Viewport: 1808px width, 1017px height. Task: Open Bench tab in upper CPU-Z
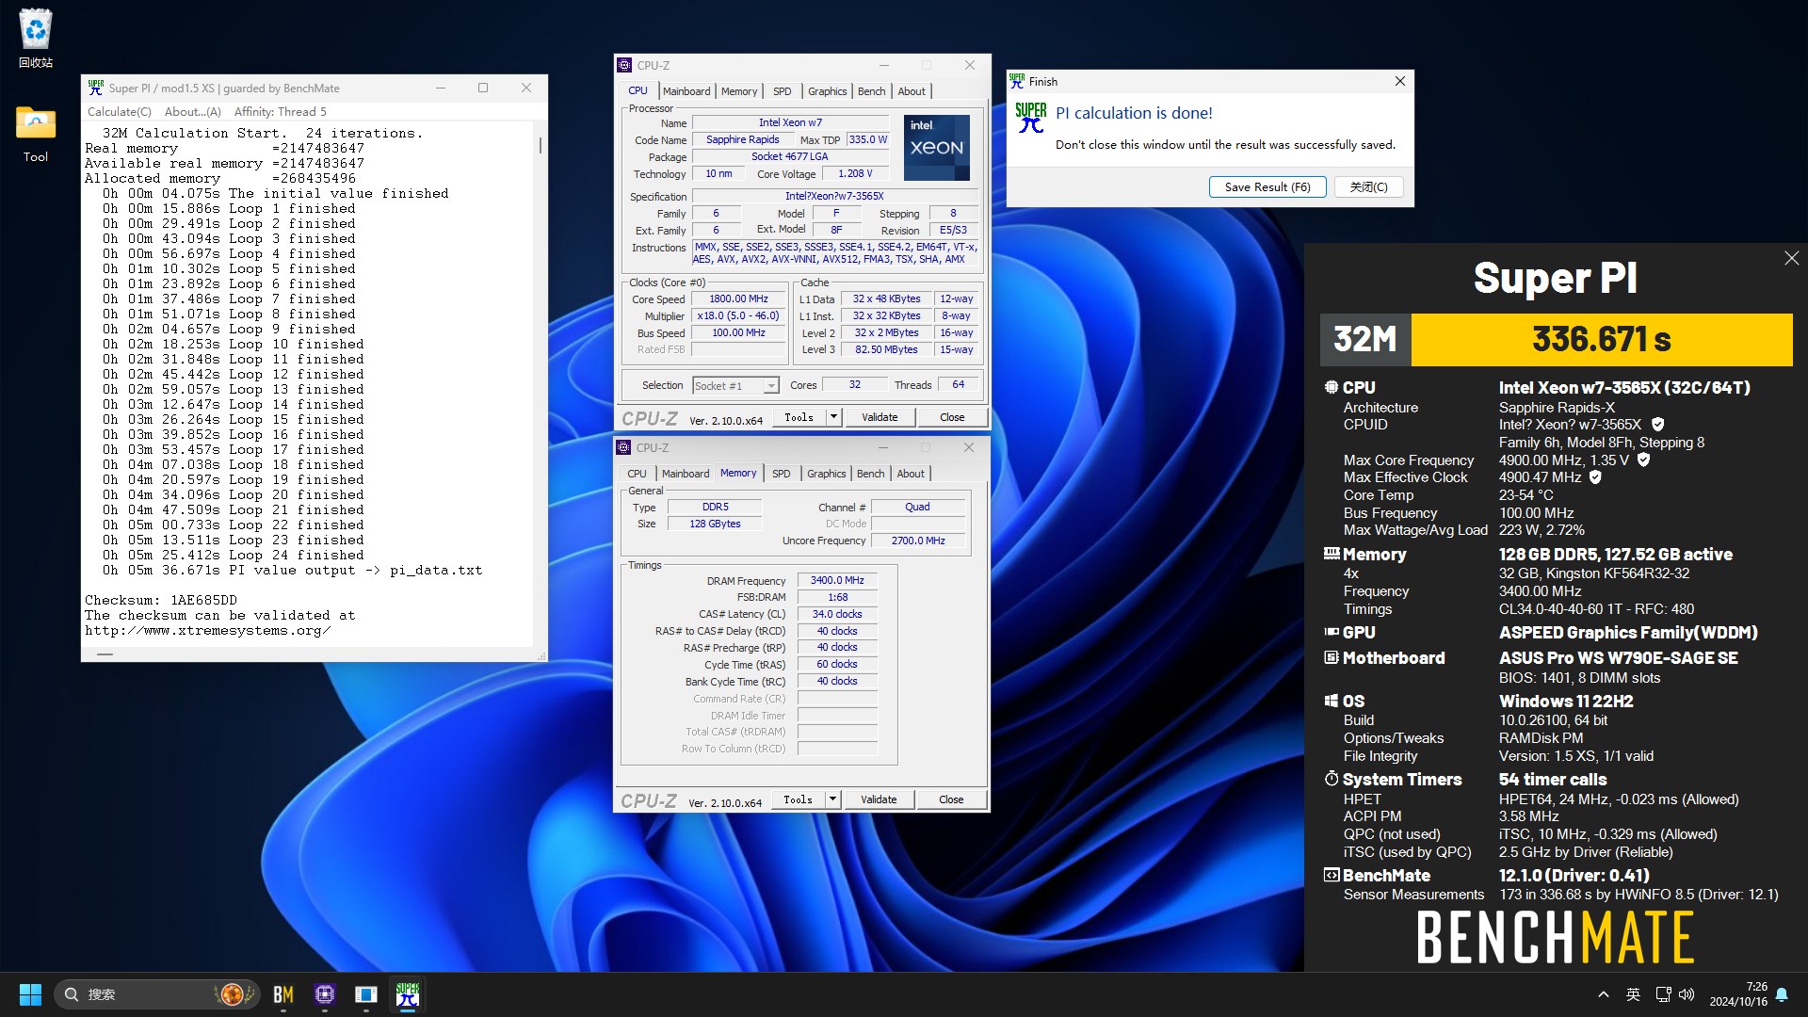(x=871, y=91)
